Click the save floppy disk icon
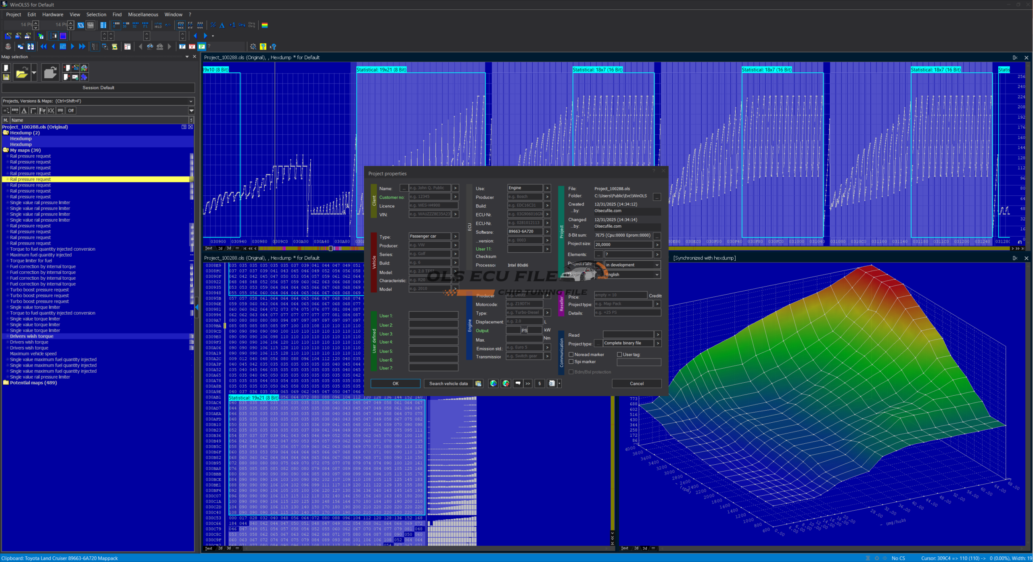 click(x=6, y=77)
